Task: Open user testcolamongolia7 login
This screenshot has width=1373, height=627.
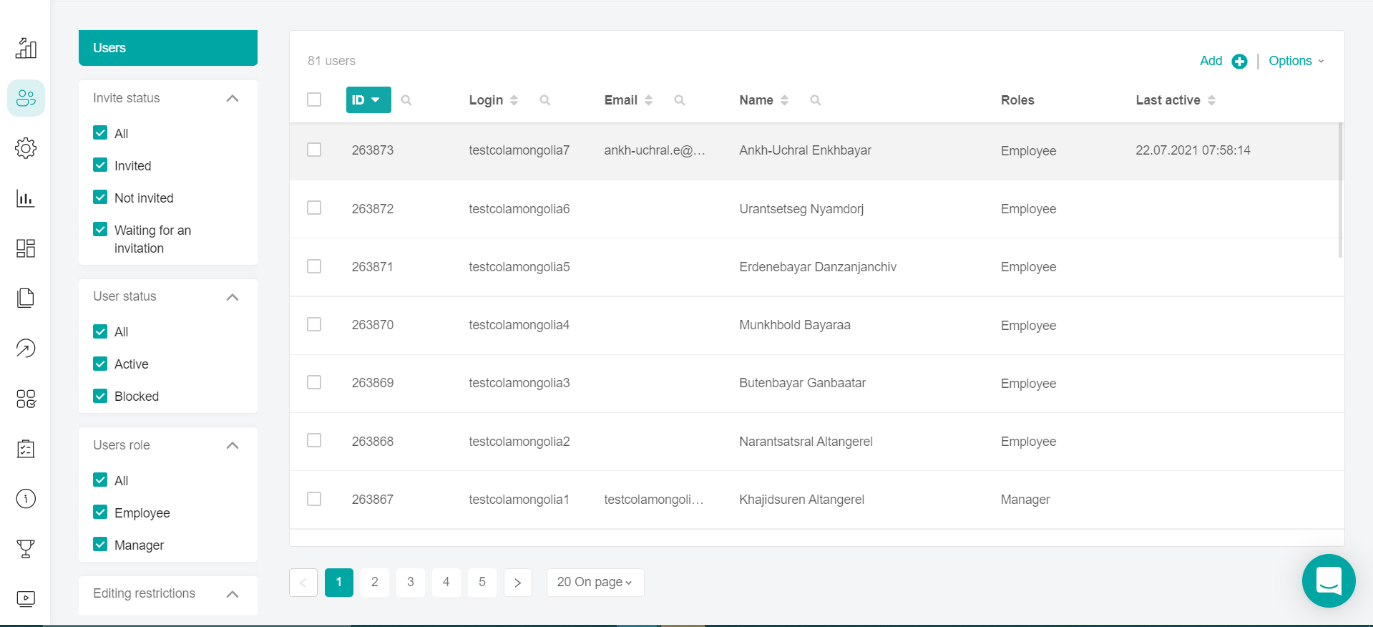Action: 519,150
